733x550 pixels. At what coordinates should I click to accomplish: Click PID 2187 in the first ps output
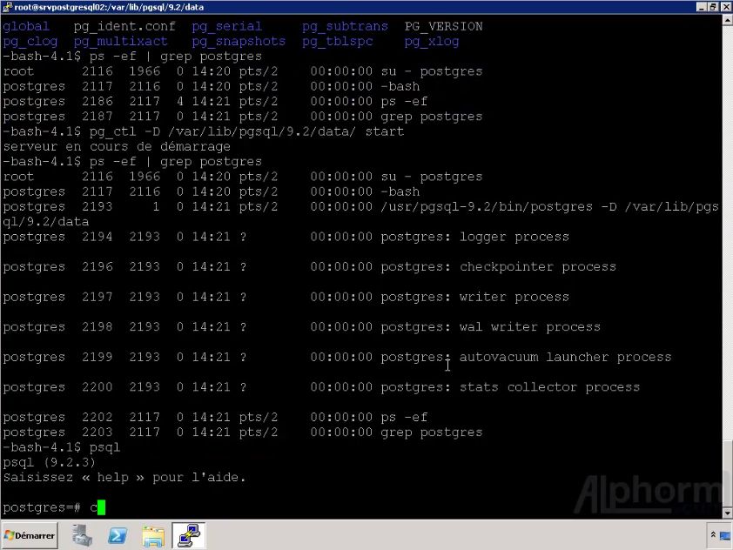pos(98,117)
